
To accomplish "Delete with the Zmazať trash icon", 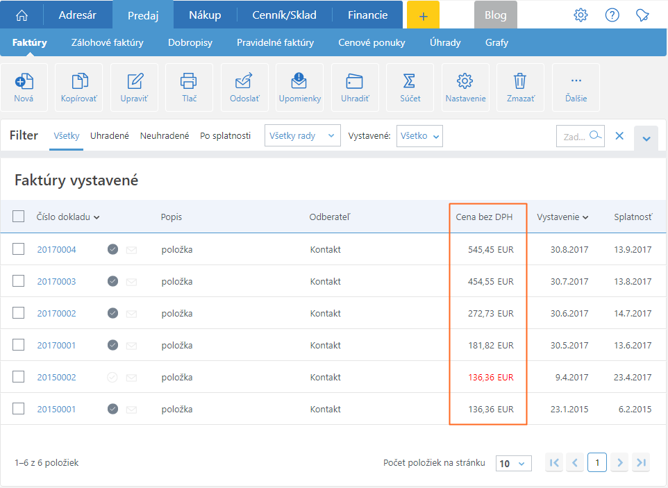I will (x=520, y=81).
